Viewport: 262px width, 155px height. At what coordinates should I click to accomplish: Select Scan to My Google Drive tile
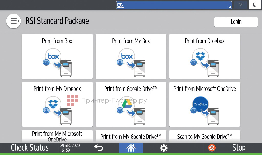(x=205, y=137)
